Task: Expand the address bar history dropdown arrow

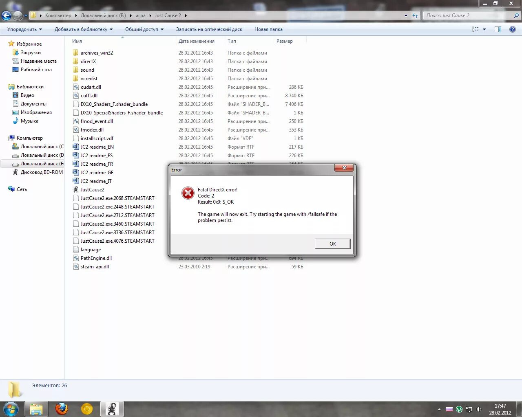Action: click(x=406, y=15)
